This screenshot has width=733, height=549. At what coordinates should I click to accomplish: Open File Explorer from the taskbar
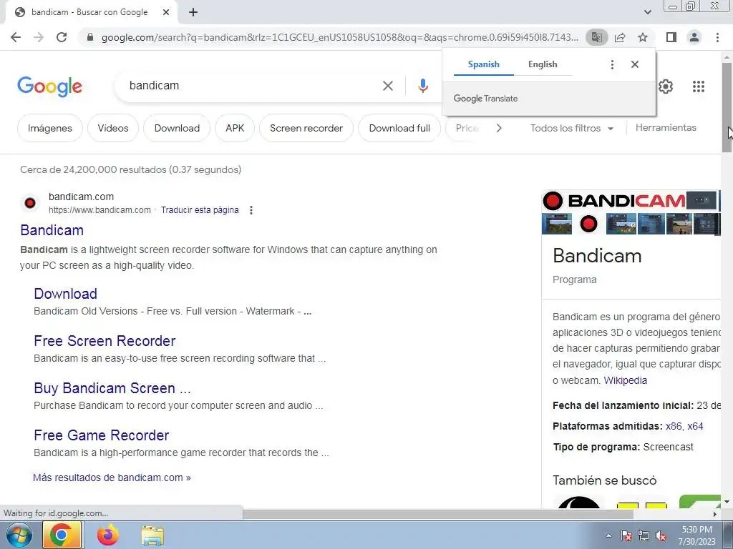153,535
